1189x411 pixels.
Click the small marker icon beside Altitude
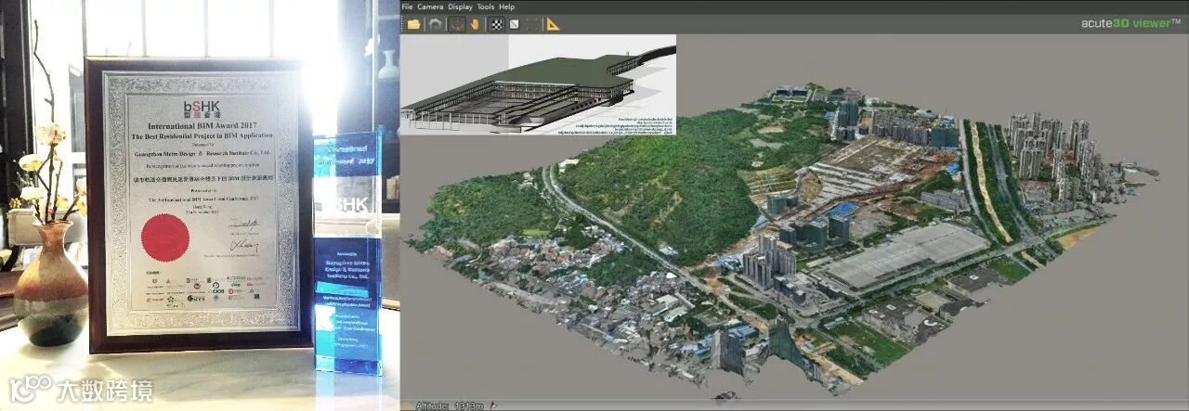pyautogui.click(x=494, y=405)
